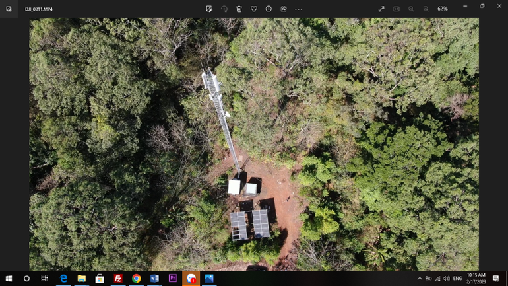Delete the file with the trash icon
The width and height of the screenshot is (508, 286).
click(x=239, y=9)
